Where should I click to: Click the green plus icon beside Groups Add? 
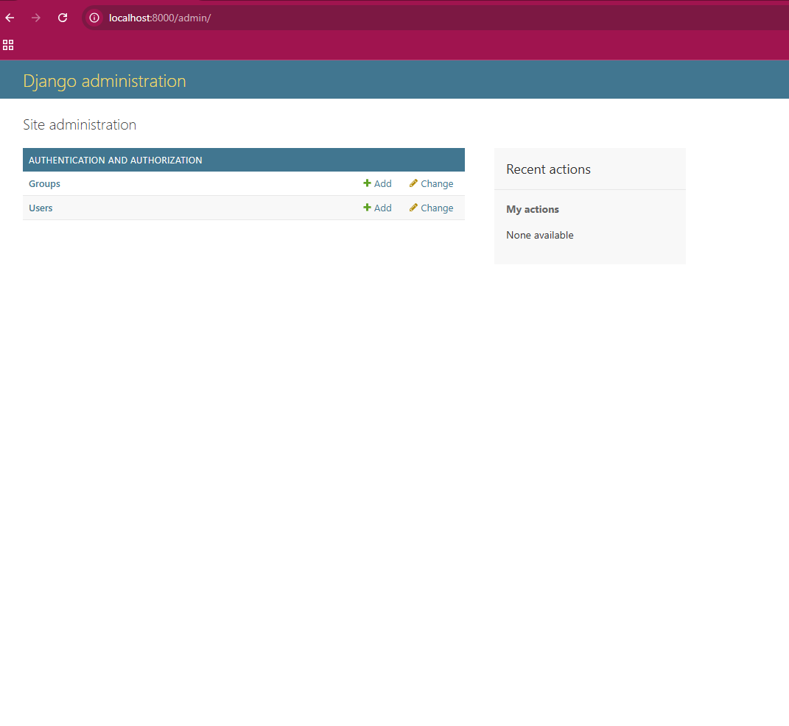(366, 183)
